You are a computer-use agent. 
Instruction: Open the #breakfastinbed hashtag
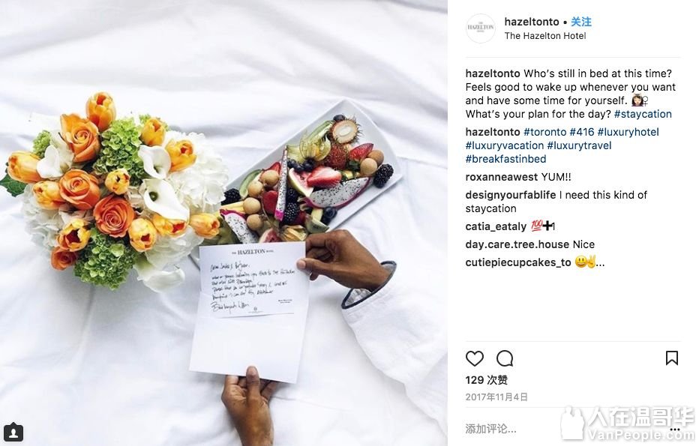click(x=505, y=159)
